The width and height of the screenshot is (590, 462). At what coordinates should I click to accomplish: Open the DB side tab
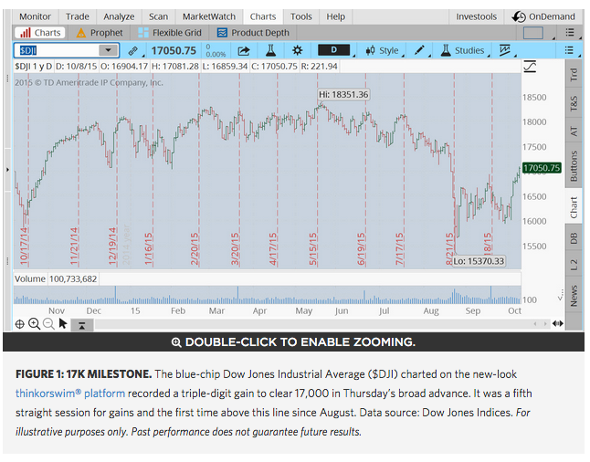pyautogui.click(x=574, y=238)
